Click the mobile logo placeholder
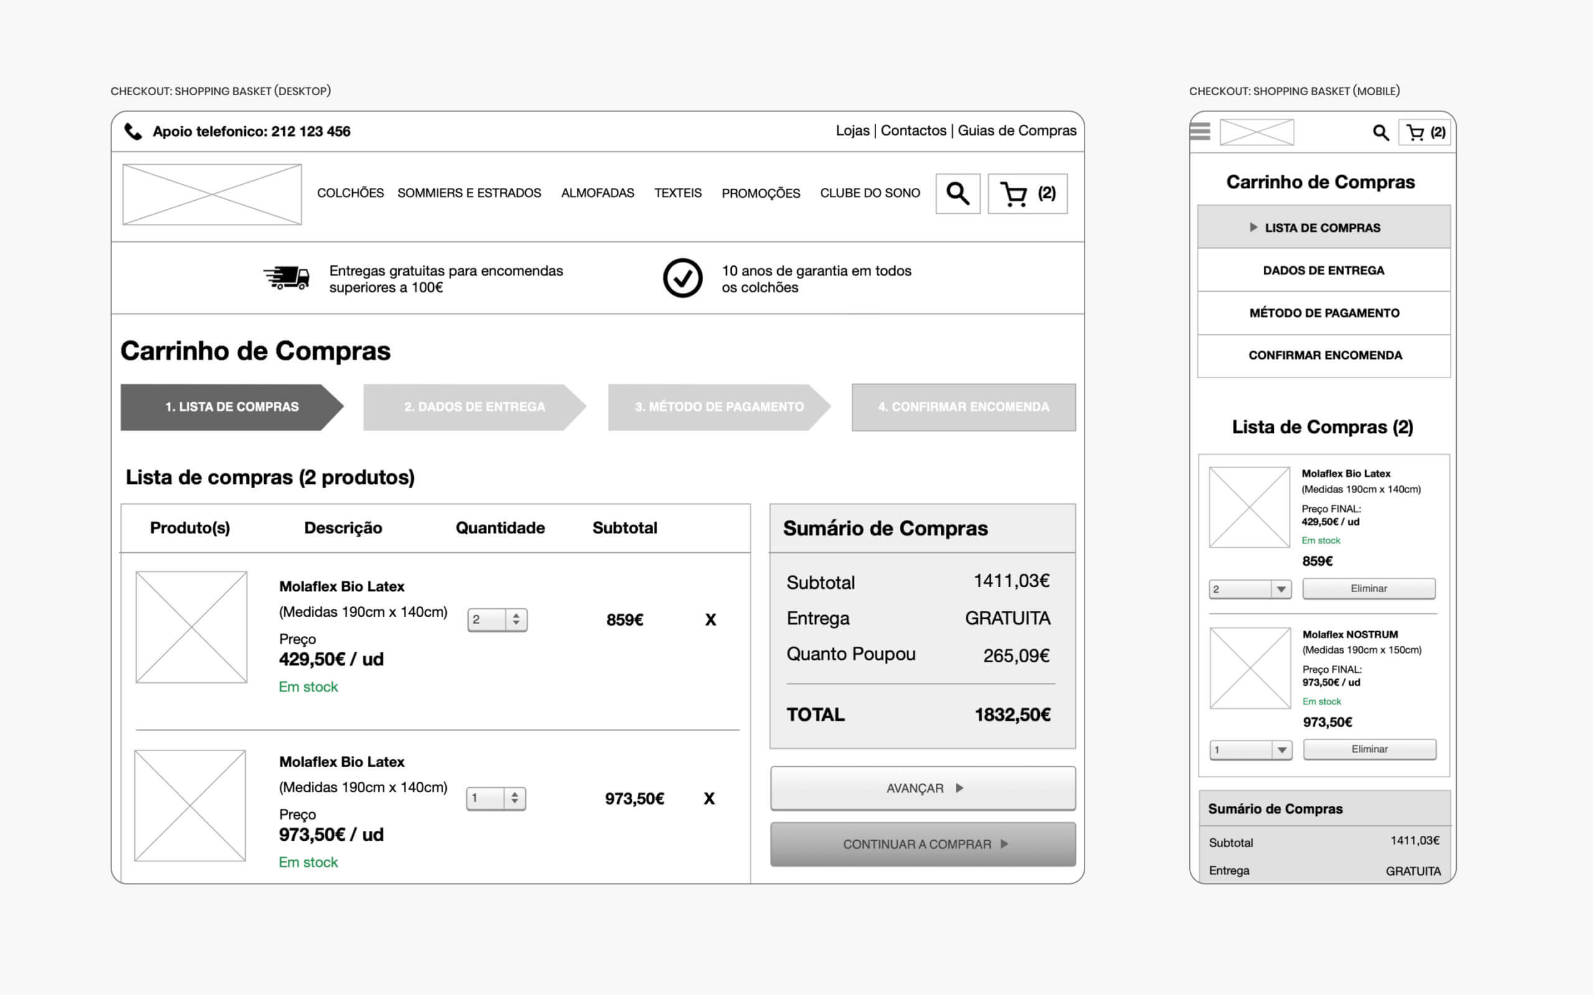 coord(1256,132)
